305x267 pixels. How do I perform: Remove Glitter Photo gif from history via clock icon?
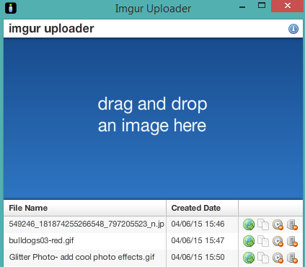[x=278, y=258]
